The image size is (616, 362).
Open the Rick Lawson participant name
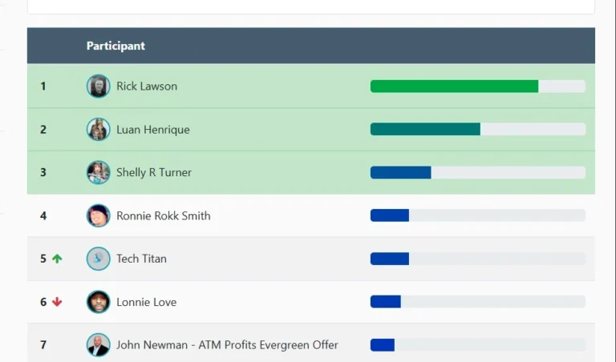147,86
